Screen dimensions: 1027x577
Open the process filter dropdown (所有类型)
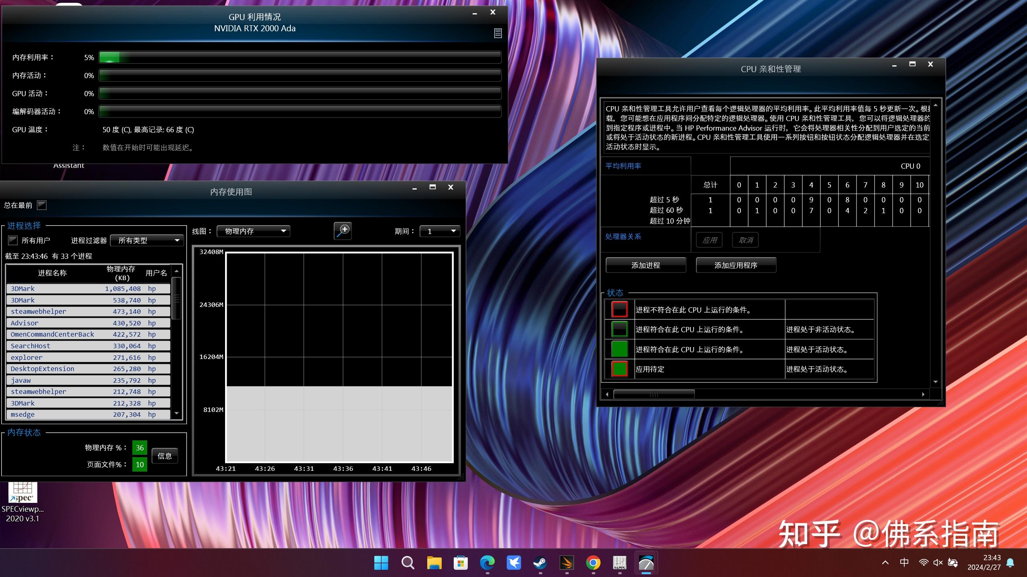(147, 240)
